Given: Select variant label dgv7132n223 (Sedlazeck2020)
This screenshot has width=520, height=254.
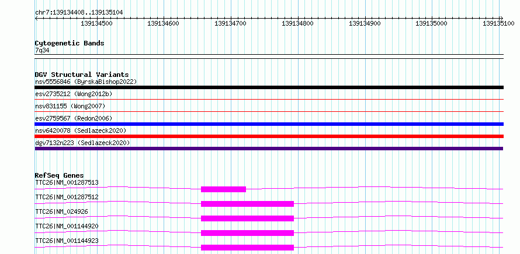Looking at the screenshot, I should point(82,143).
